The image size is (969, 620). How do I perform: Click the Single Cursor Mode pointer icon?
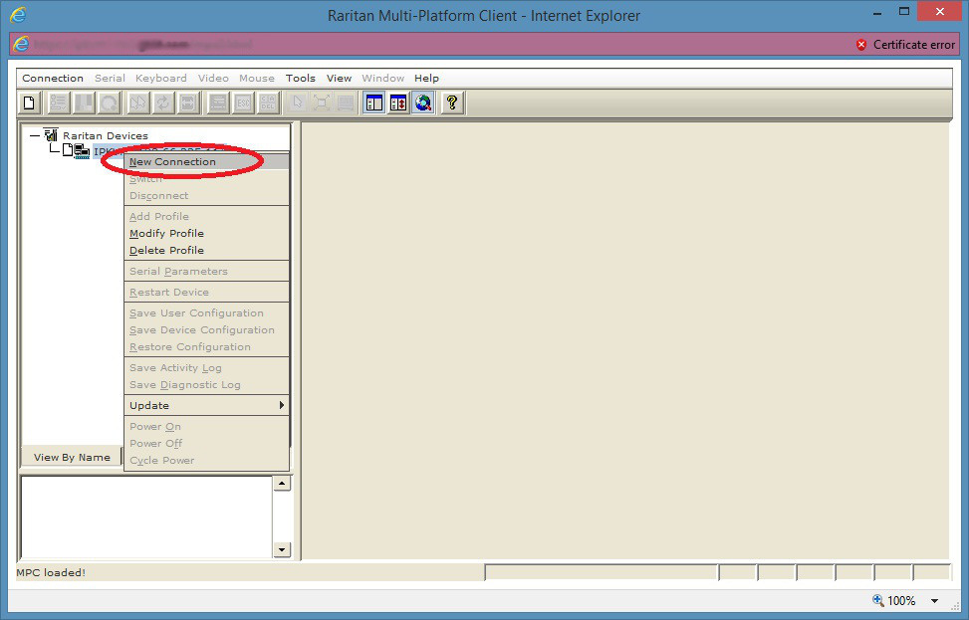297,103
